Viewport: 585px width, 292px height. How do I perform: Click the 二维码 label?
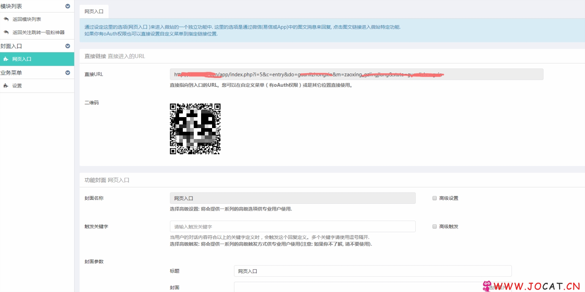(x=92, y=102)
